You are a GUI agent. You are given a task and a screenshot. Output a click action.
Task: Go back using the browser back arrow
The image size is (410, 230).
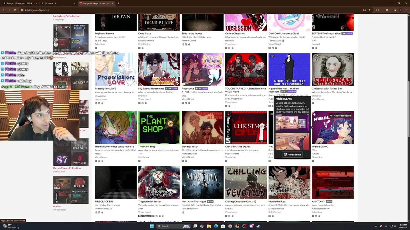3,10
